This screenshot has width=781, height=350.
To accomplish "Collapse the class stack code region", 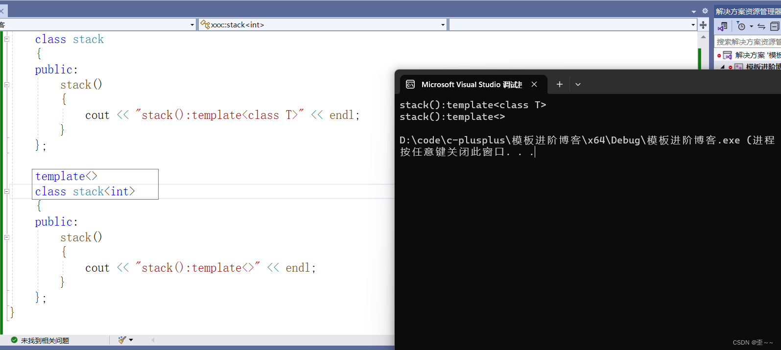I will pos(7,39).
